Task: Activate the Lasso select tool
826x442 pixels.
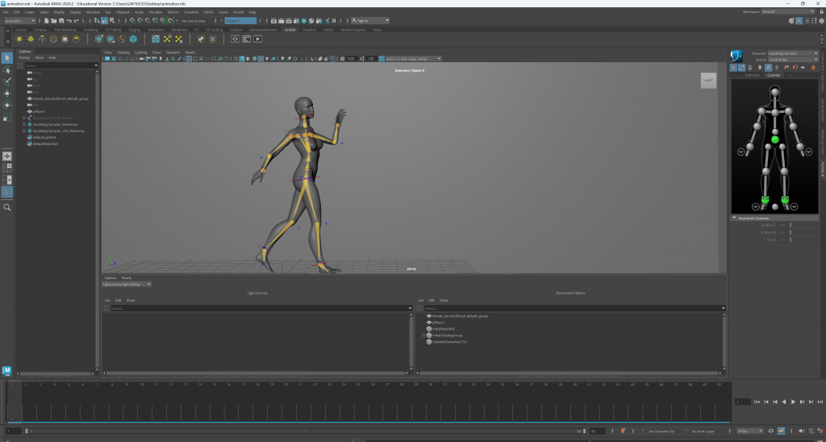Action: click(x=7, y=70)
